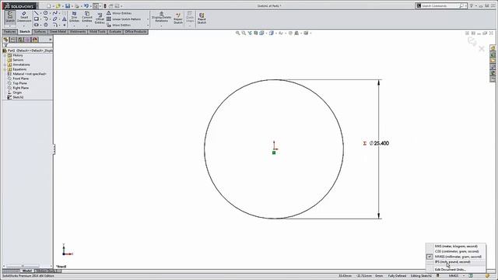
Task: Select Top Plane in the feature tree
Action: [x=17, y=83]
